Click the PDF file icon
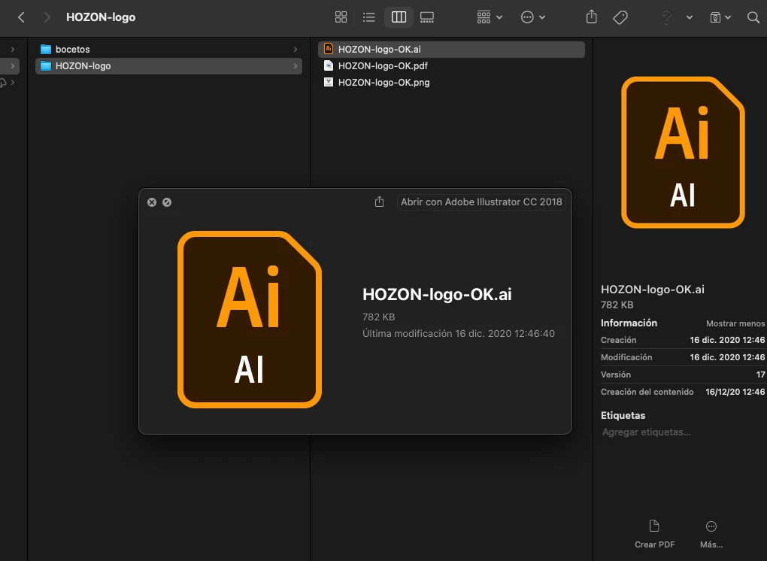The width and height of the screenshot is (767, 561). point(329,65)
